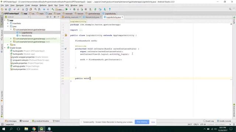Select gradle-wrapper.properties file
This screenshot has height=132, width=236.
tap(29, 57)
